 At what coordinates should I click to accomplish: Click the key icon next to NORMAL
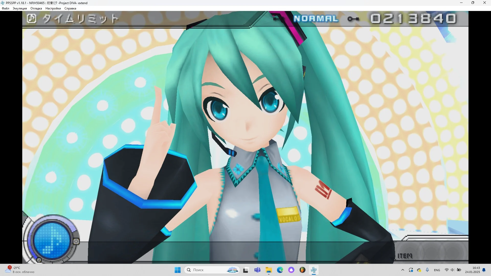[x=353, y=19]
